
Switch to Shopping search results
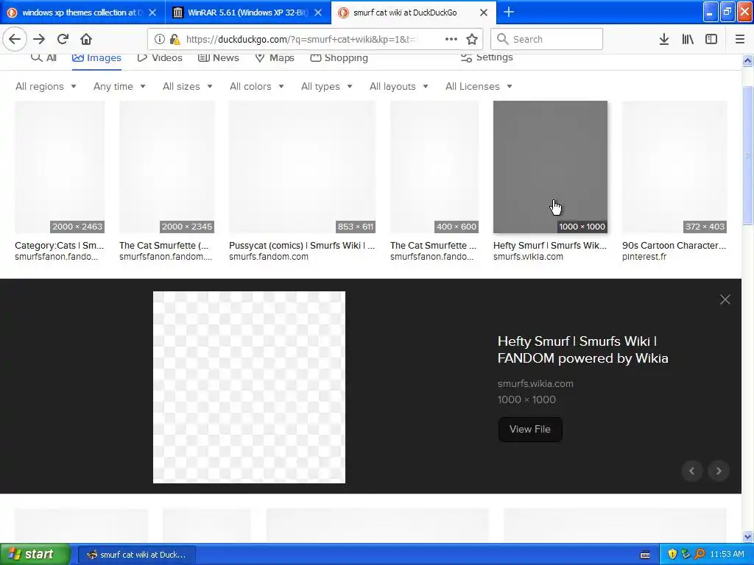[x=339, y=57]
